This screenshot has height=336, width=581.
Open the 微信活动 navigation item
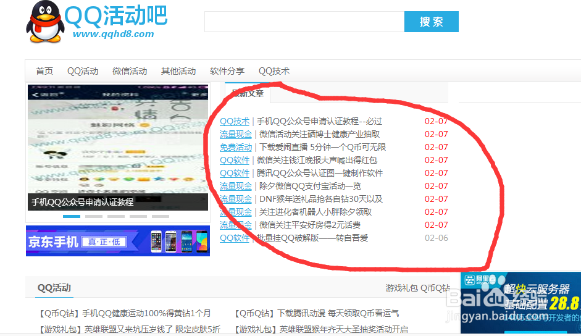(130, 71)
